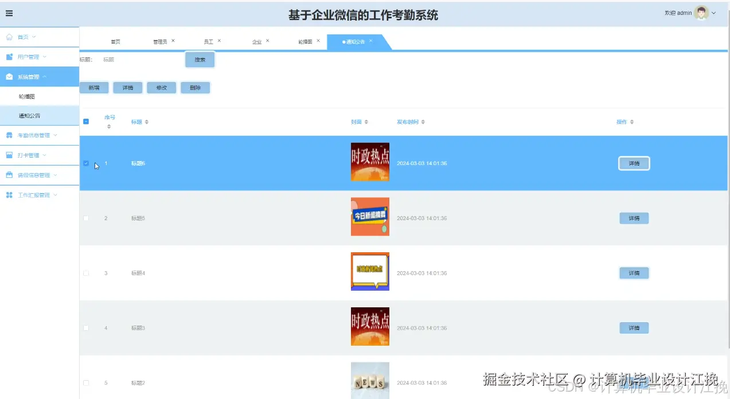Click the 工作汇报管理 sidebar icon
Image resolution: width=730 pixels, height=399 pixels.
9,195
